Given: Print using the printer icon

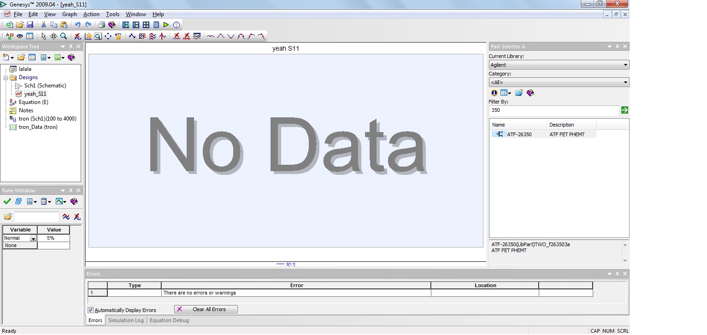Looking at the screenshot, I should 101,25.
